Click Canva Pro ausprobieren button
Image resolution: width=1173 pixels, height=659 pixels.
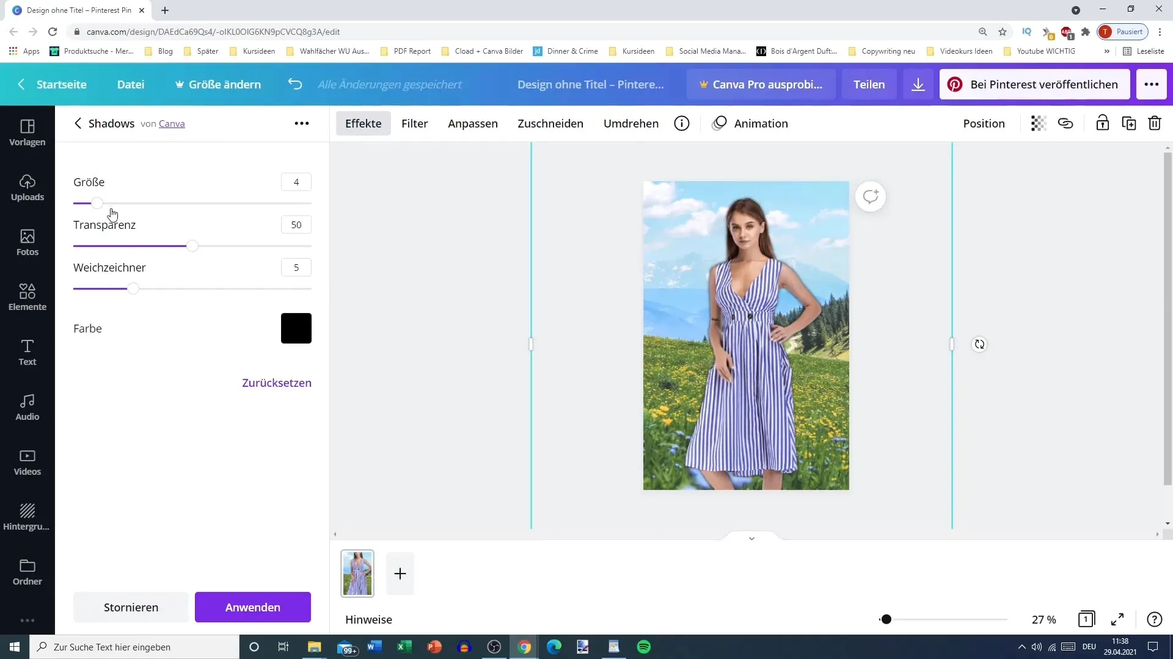click(761, 84)
